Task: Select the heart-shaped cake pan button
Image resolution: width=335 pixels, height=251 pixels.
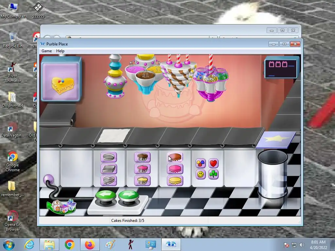Action: point(109,180)
